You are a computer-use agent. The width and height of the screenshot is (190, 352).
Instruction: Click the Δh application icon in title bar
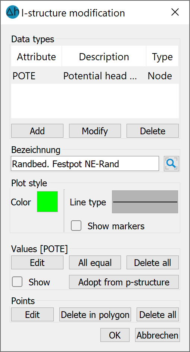[x=13, y=12]
